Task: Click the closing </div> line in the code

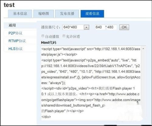Action: pos(46,117)
